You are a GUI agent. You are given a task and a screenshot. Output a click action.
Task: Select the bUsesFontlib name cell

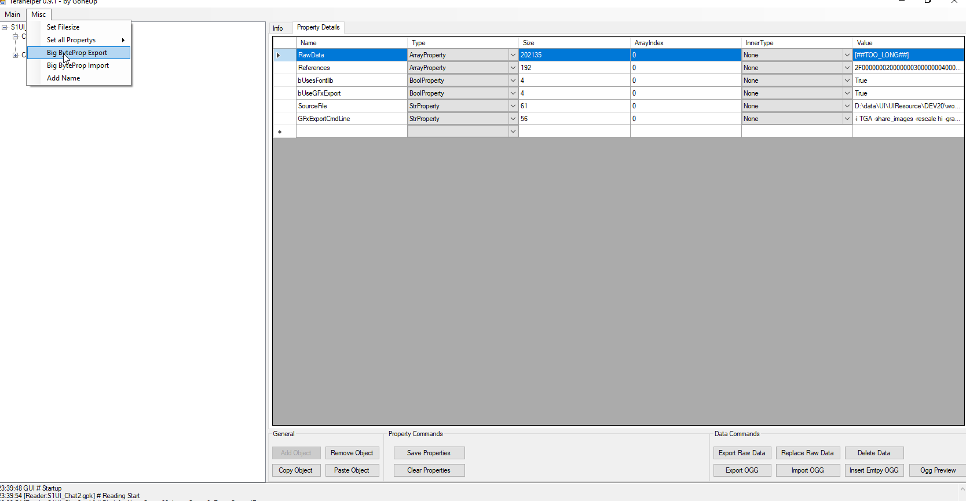[x=352, y=81]
